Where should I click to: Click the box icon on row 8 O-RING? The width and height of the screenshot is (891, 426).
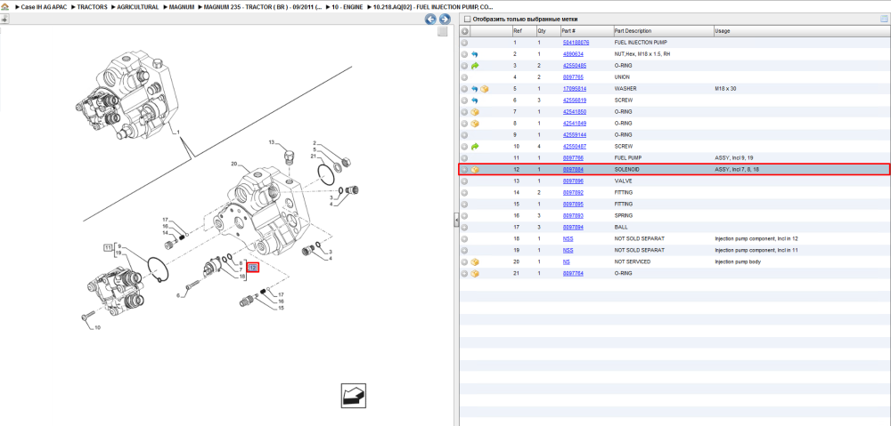pos(475,124)
